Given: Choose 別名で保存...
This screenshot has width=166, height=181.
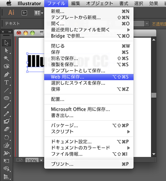Looking at the screenshot, I should click(x=89, y=58).
